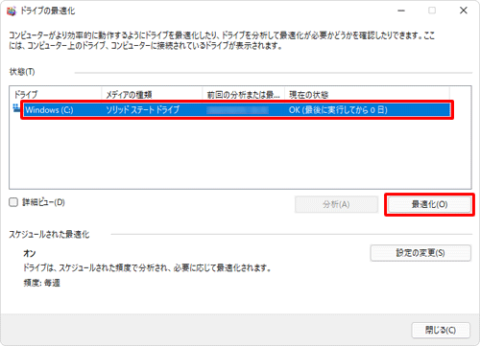Click the オン schedule status text

coord(30,253)
